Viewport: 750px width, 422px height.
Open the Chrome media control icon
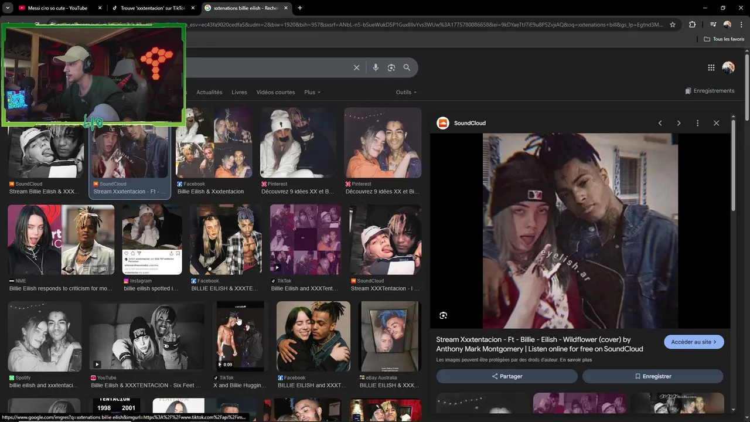[x=713, y=25]
